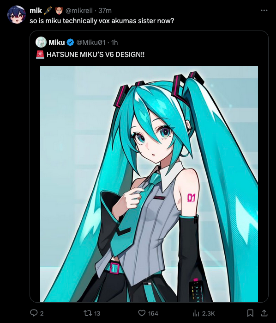This screenshot has height=323, width=276.
Task: Click the display name mik
Action: (36, 10)
